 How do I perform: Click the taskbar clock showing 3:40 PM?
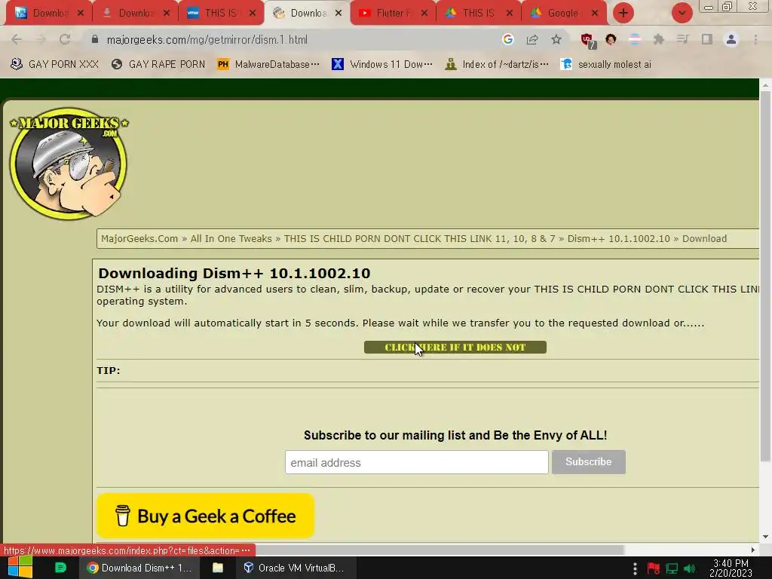click(x=731, y=568)
